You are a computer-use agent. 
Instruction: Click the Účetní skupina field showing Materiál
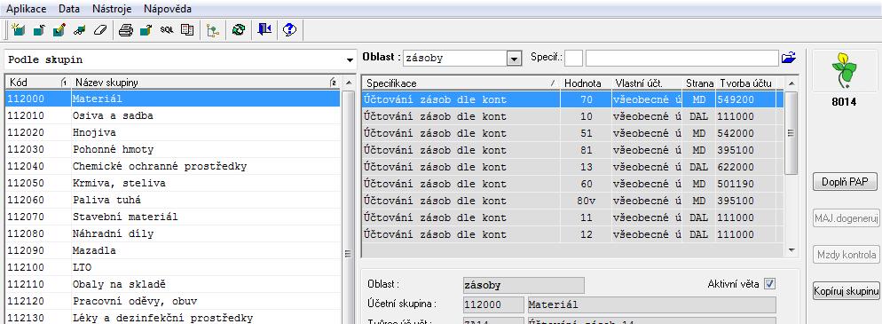point(651,304)
